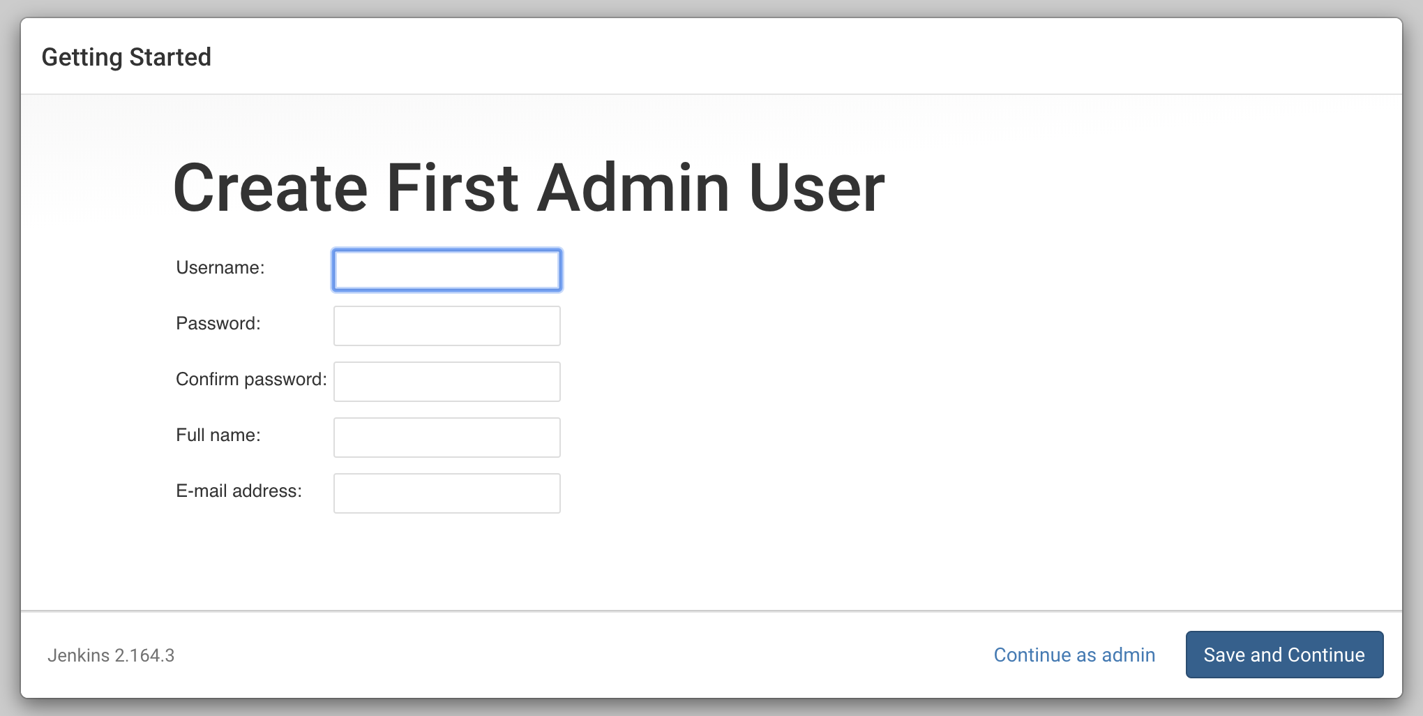Click the Password: label text
The width and height of the screenshot is (1423, 716).
pyautogui.click(x=218, y=324)
